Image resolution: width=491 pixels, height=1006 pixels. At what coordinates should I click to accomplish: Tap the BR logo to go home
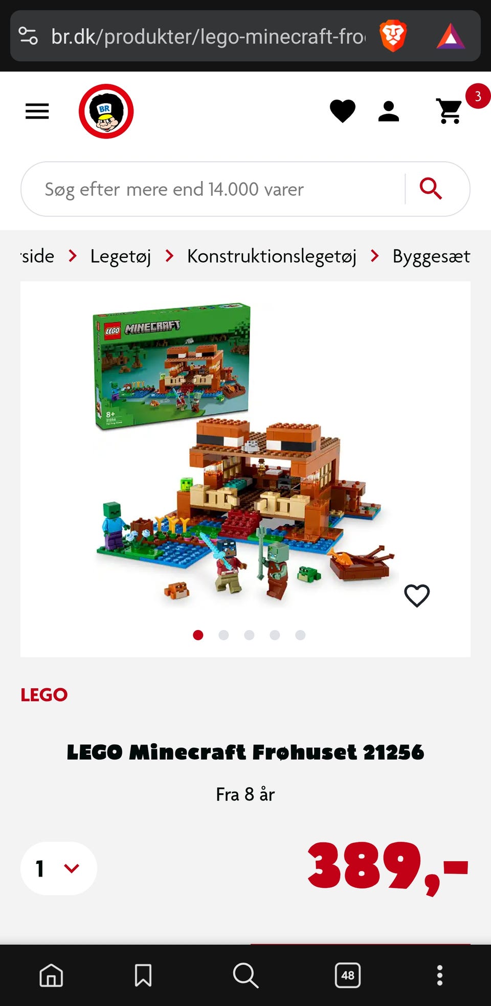(106, 111)
